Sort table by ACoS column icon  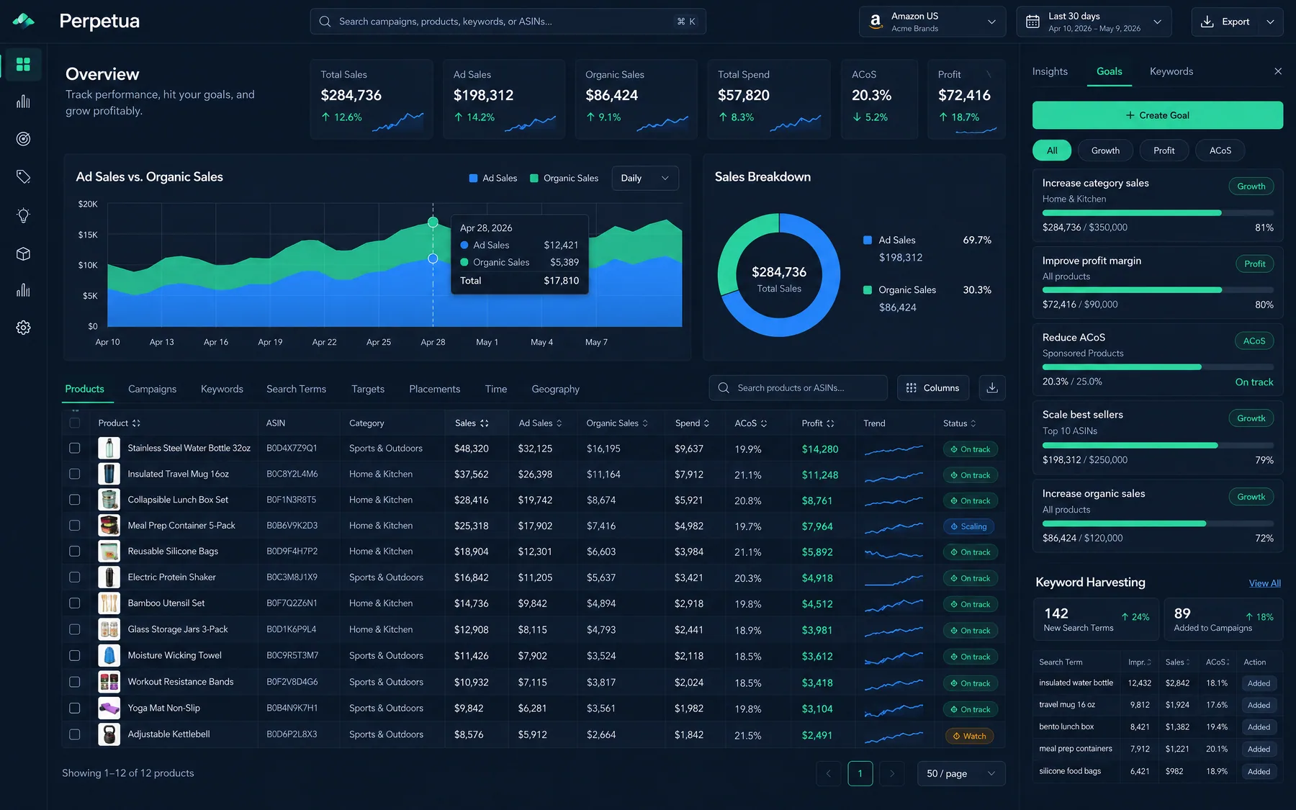(x=764, y=423)
